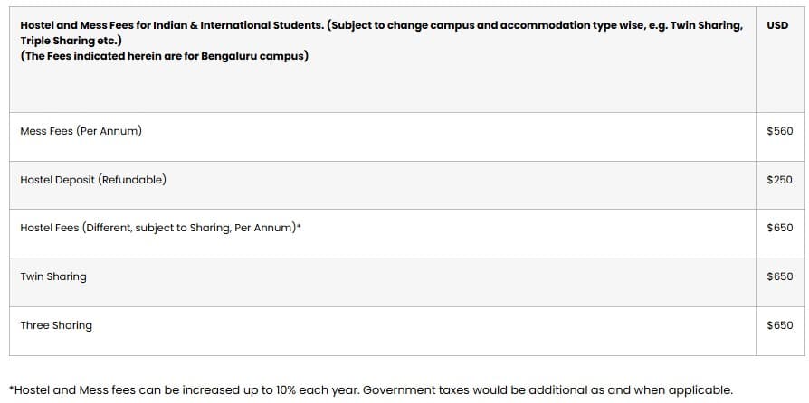Select the Hostel Deposit (Refundable) label
Screen dimensions: 809x403
pos(93,180)
